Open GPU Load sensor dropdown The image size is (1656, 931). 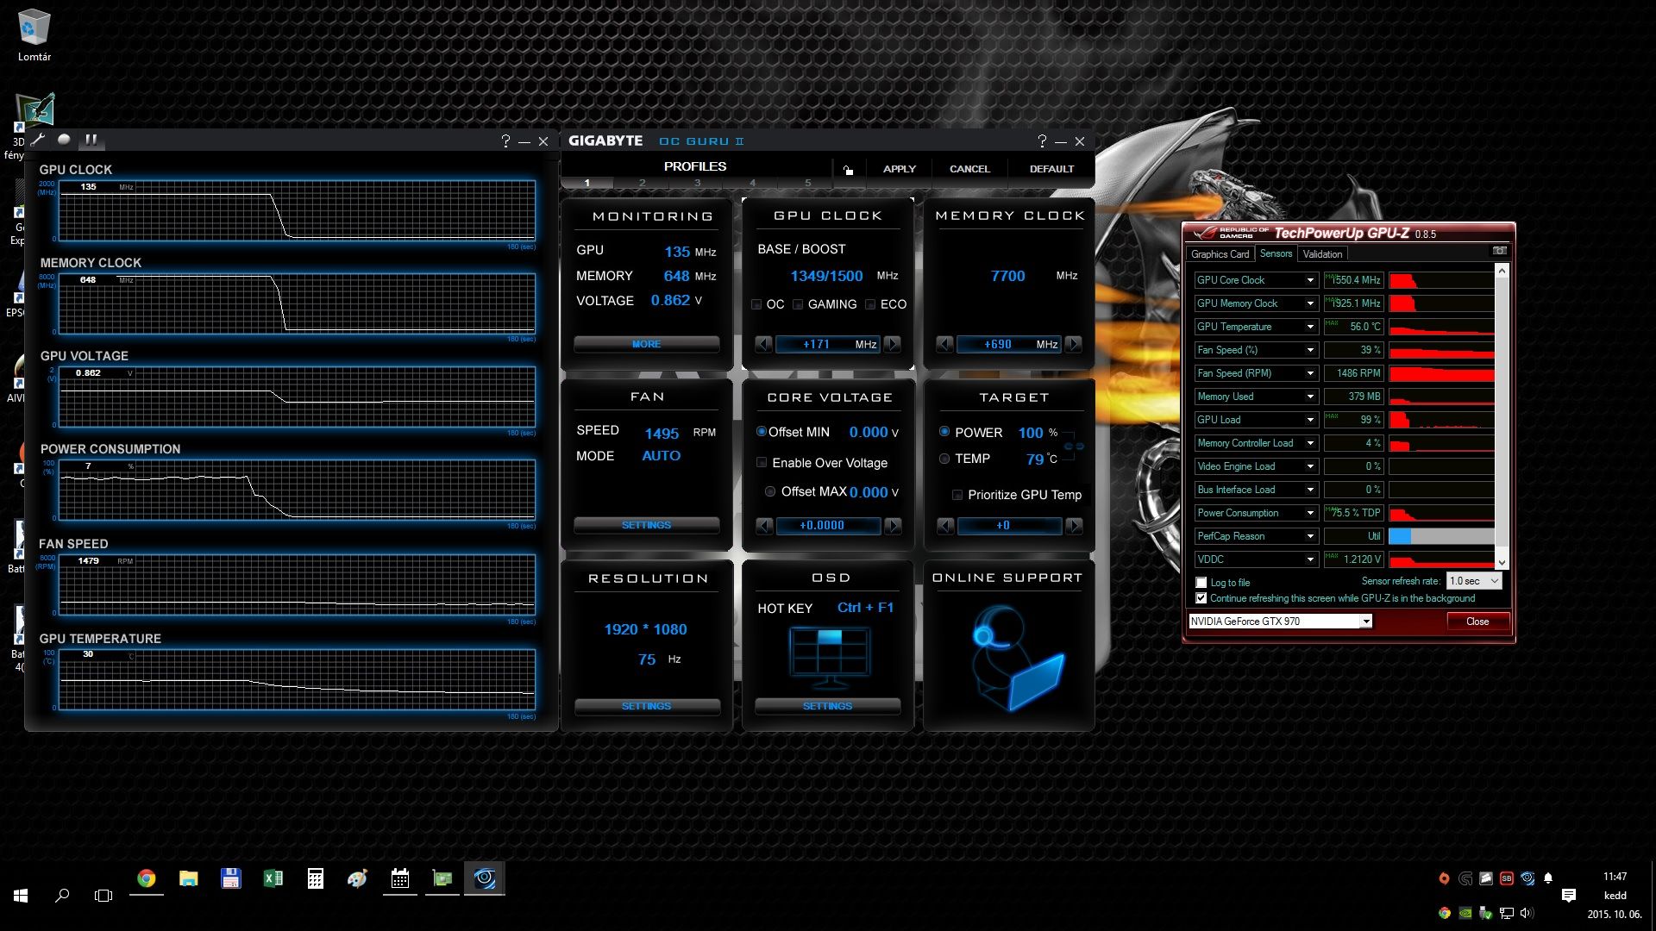[x=1310, y=420]
